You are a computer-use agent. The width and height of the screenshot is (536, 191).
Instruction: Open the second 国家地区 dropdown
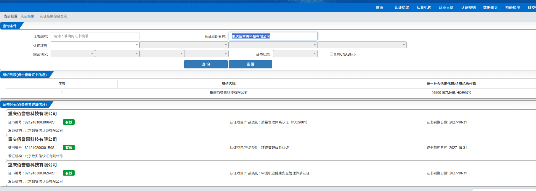[x=117, y=54]
